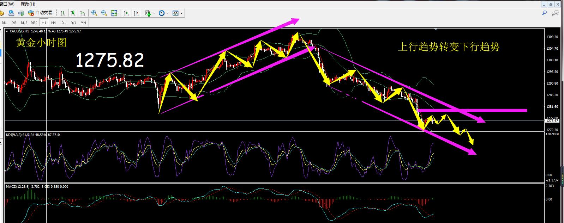This screenshot has height=223, width=564.
Task: Click the blue search magnifier icon
Action: coord(544,13)
